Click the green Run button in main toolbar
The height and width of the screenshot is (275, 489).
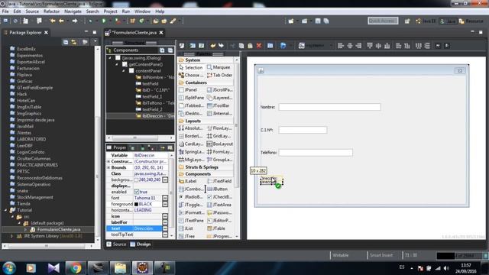pyautogui.click(x=104, y=21)
